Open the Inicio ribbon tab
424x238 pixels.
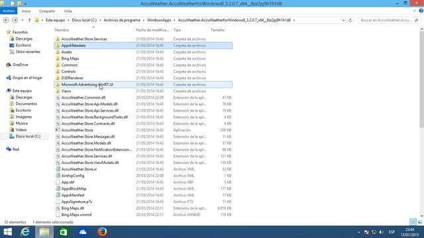(x=26, y=11)
